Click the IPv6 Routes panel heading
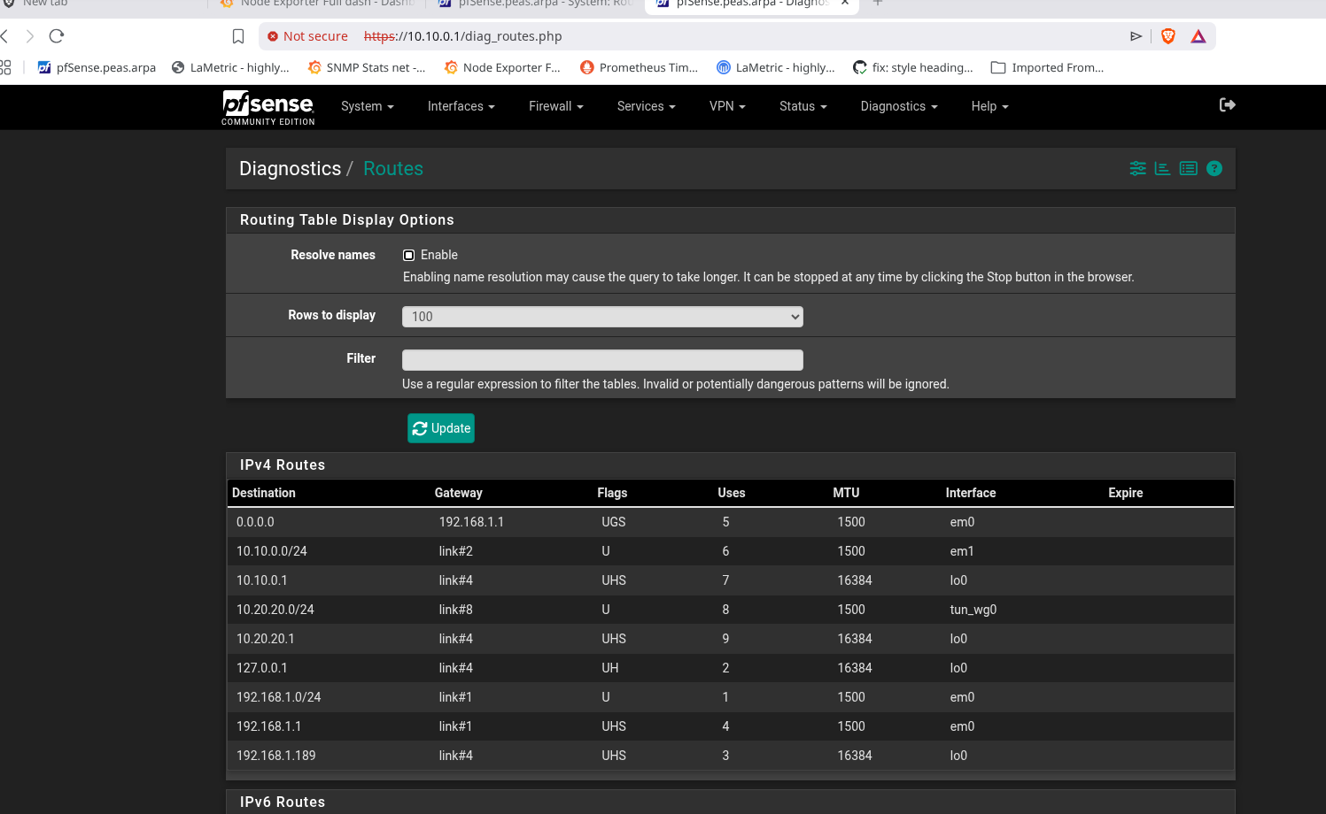The image size is (1326, 814). click(283, 802)
